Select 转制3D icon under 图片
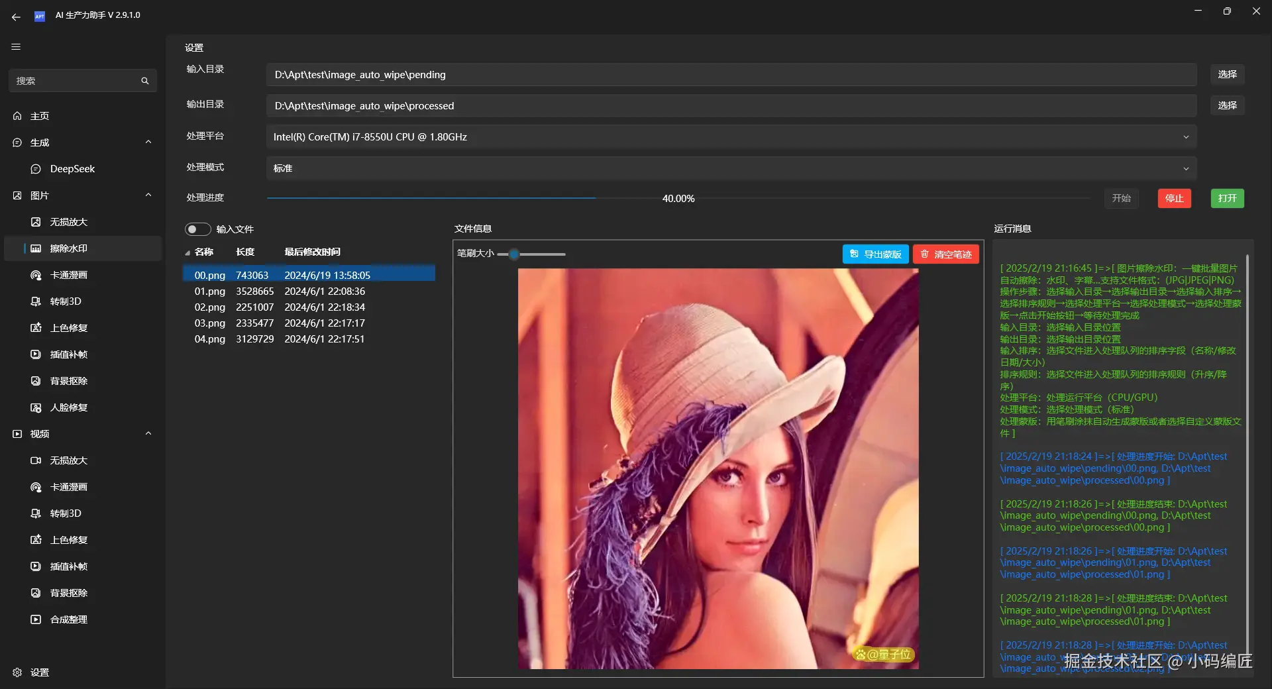The height and width of the screenshot is (689, 1272). point(36,301)
